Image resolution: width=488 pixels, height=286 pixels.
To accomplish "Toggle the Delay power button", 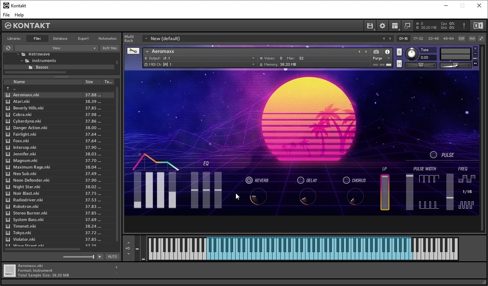I will [301, 180].
